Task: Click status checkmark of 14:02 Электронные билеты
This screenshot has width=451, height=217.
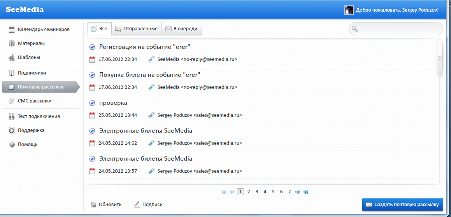Action: click(x=92, y=130)
